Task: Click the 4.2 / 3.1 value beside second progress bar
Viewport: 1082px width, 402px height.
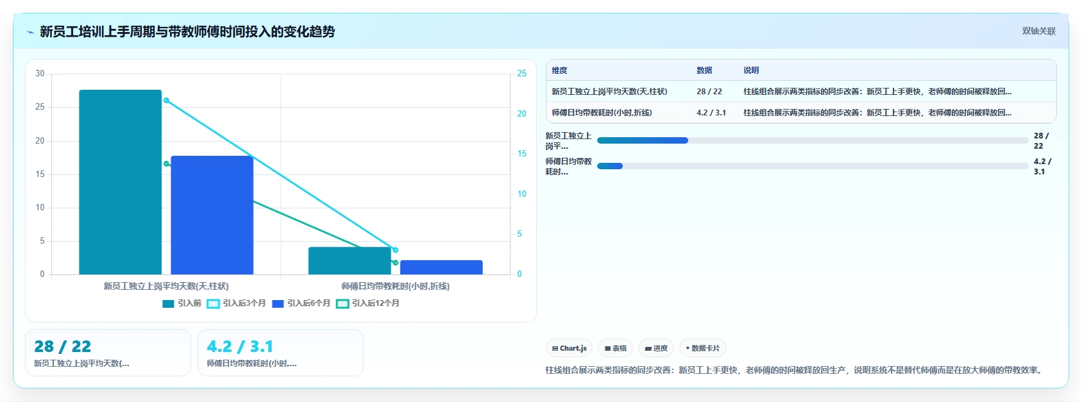Action: click(x=1043, y=167)
